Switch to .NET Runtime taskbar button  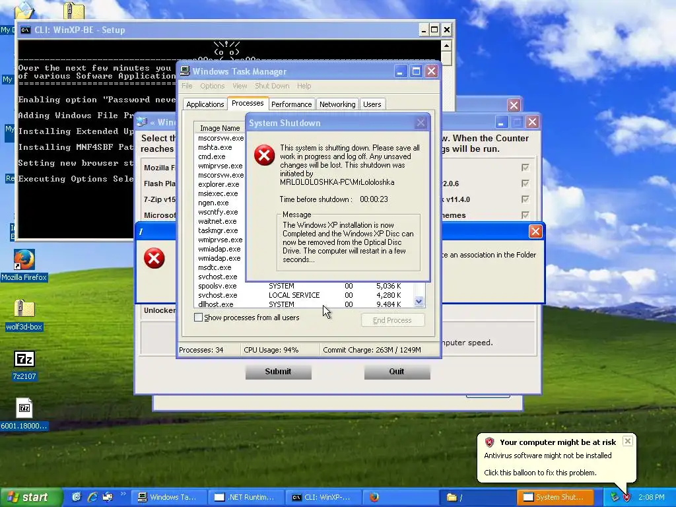246,497
